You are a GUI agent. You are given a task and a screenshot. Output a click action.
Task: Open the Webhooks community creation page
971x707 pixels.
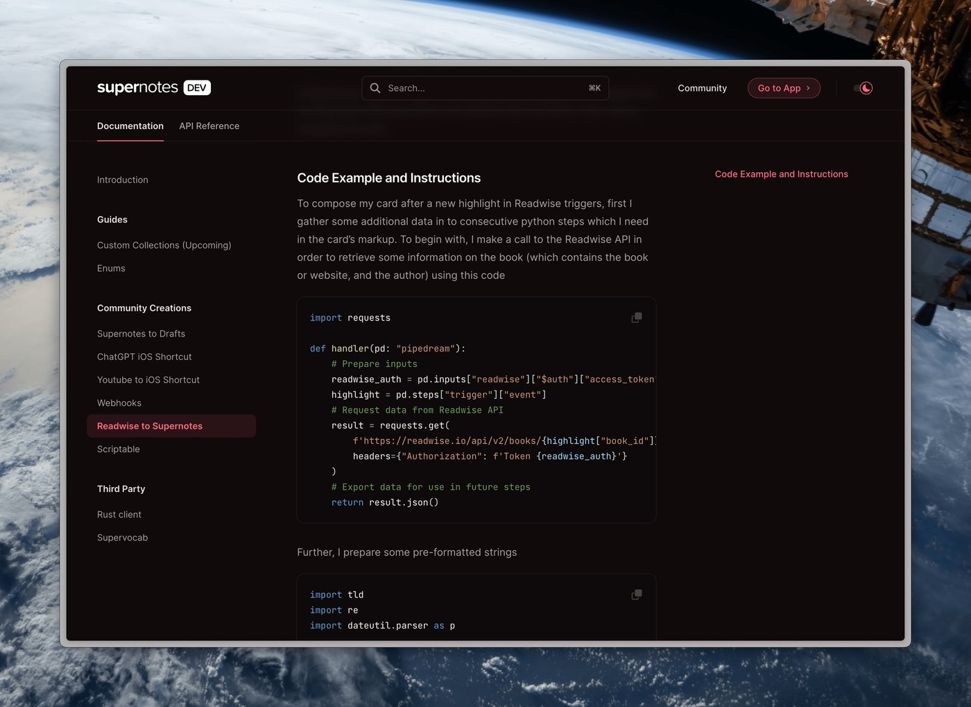coord(119,402)
